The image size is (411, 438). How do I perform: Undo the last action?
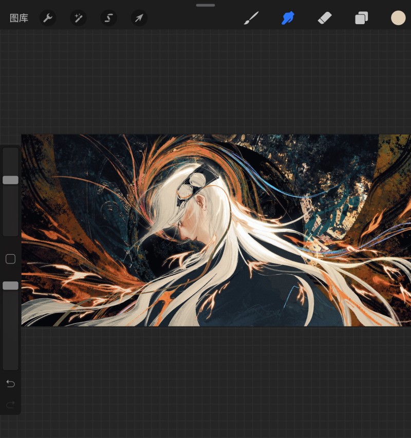click(11, 384)
